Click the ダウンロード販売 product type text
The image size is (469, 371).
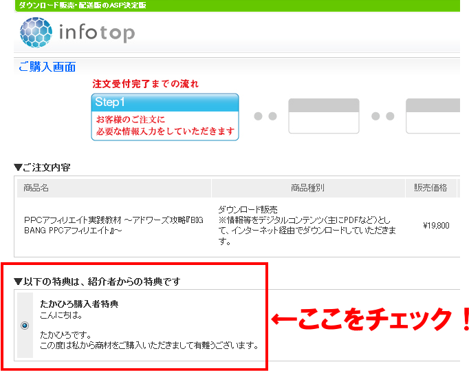coord(248,209)
